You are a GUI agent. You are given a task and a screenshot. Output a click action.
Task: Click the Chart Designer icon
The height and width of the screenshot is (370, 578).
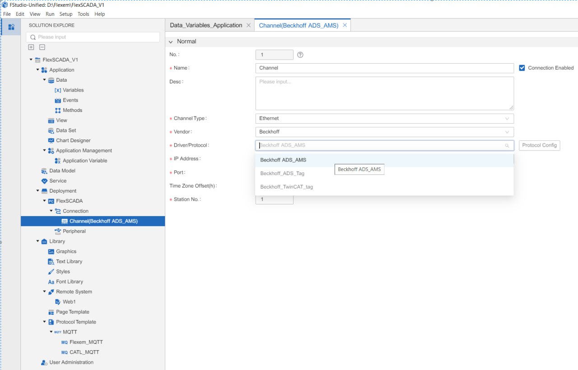[51, 140]
